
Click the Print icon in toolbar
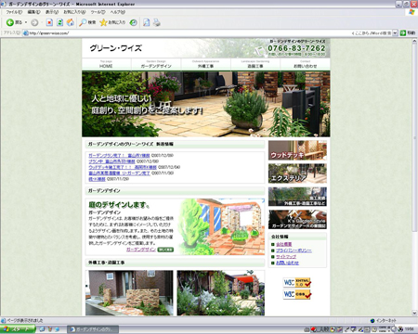(157, 22)
